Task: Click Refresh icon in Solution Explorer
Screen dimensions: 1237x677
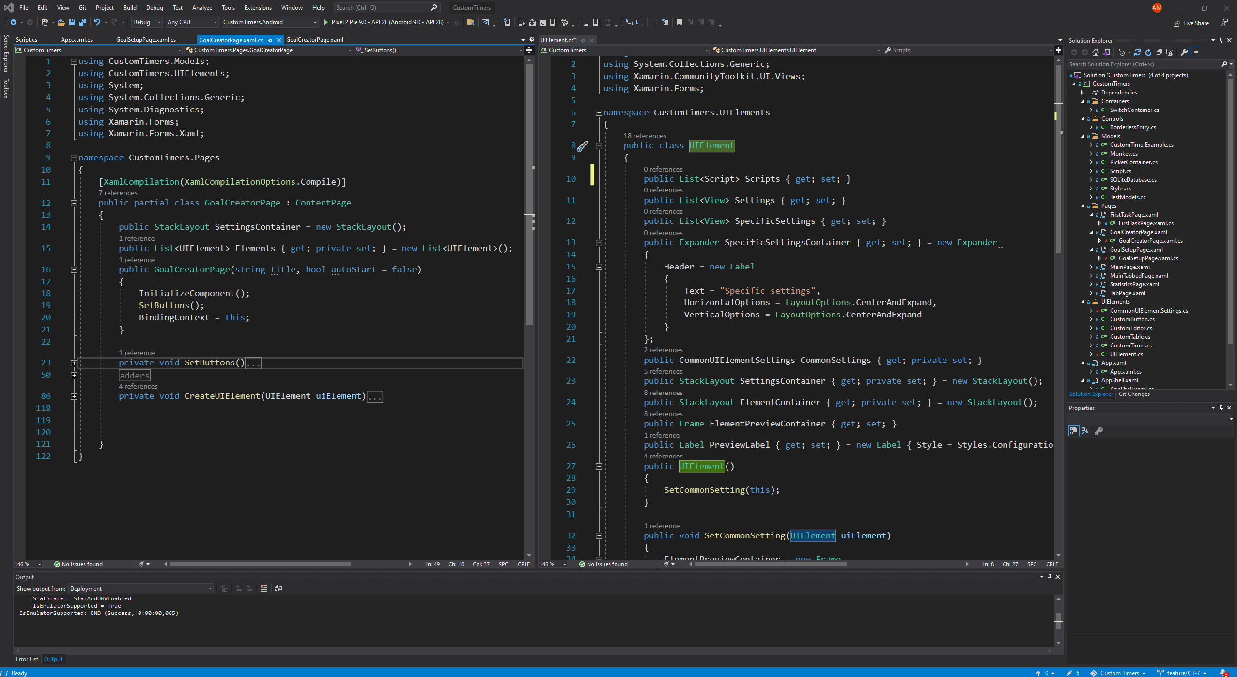Action: pyautogui.click(x=1148, y=52)
